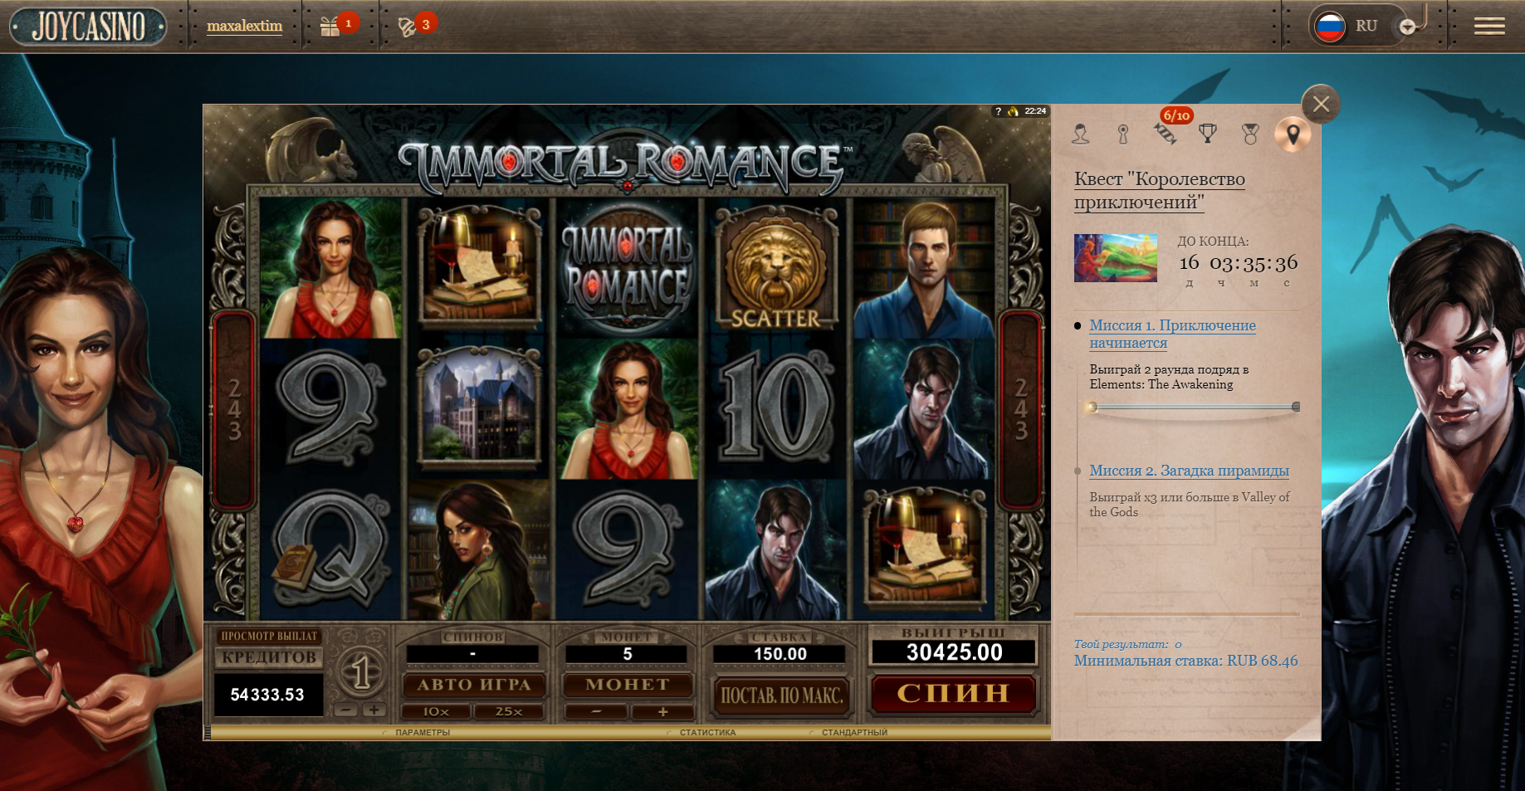Switch to 'Стандартный' mode tab
This screenshot has width=1525, height=791.
click(853, 733)
